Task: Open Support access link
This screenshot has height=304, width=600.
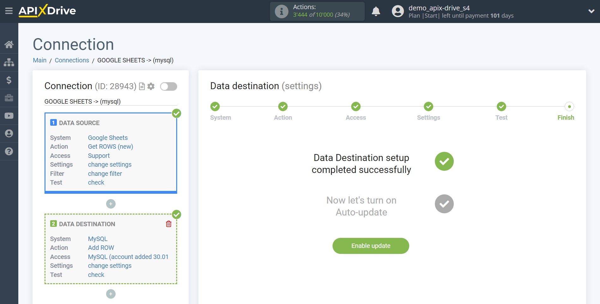Action: (x=99, y=156)
